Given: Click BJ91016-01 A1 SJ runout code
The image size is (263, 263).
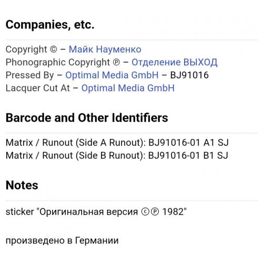Looking at the screenshot, I should coord(189,143).
